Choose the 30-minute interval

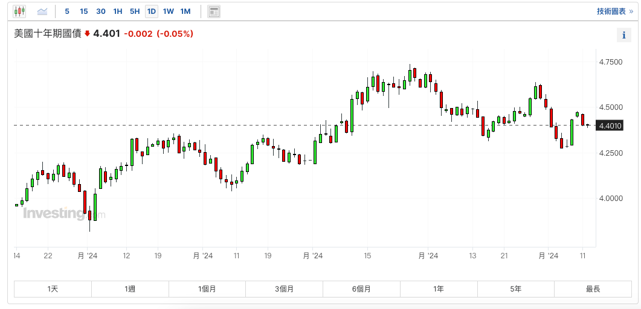[101, 11]
